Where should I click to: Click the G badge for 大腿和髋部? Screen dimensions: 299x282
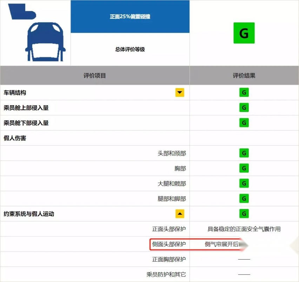[x=244, y=183]
